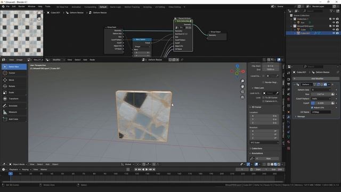Expand the Collections panel
341x192 pixels.
click(x=256, y=148)
